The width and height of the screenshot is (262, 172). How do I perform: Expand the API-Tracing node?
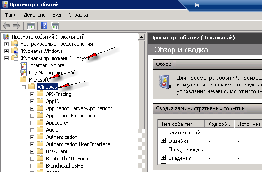(x=32, y=94)
